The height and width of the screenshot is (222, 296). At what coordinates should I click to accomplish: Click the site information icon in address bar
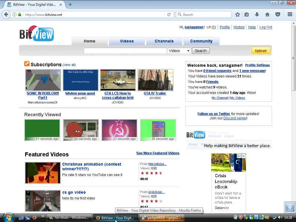click(14, 14)
